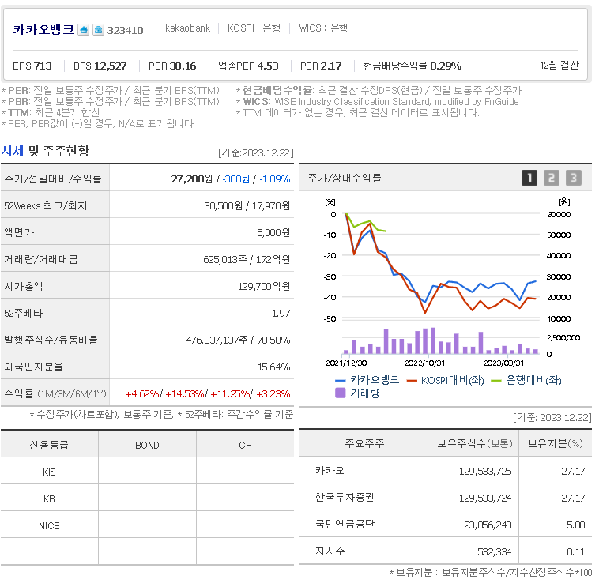The height and width of the screenshot is (583, 599).
Task: Click the 액면가 5,000원 value
Action: tap(273, 233)
